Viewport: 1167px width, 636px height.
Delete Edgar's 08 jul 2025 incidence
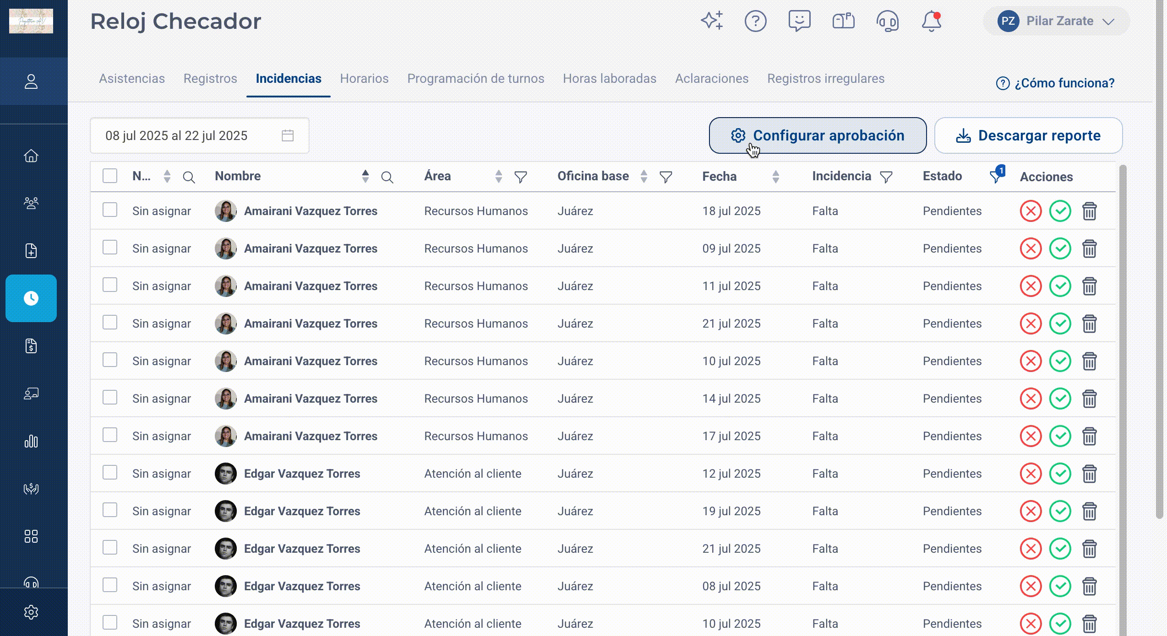(x=1089, y=587)
